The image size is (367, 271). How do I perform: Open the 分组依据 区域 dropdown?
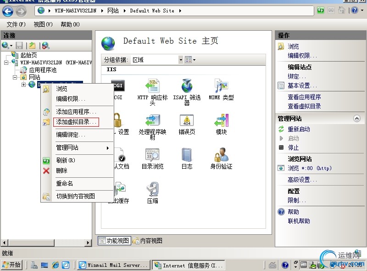point(181,60)
